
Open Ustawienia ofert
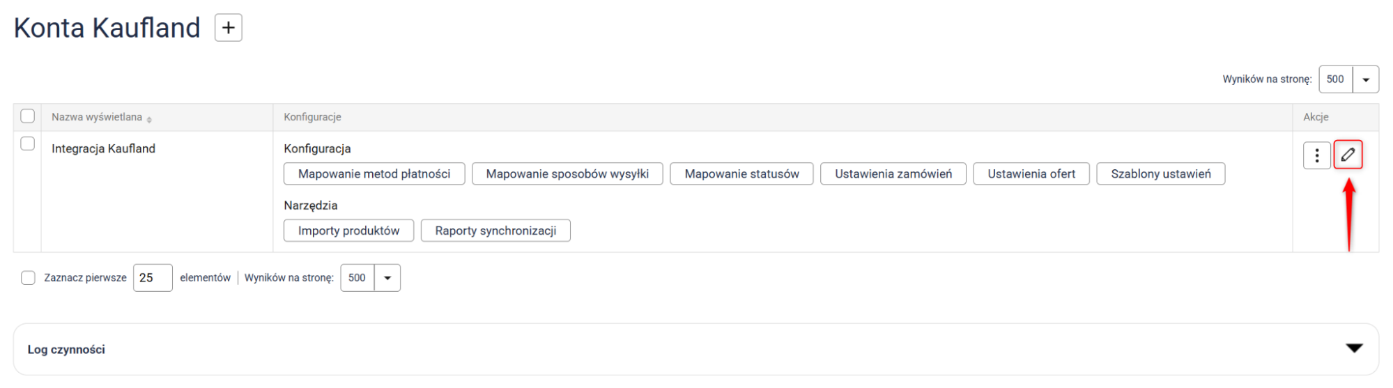[x=1031, y=174]
